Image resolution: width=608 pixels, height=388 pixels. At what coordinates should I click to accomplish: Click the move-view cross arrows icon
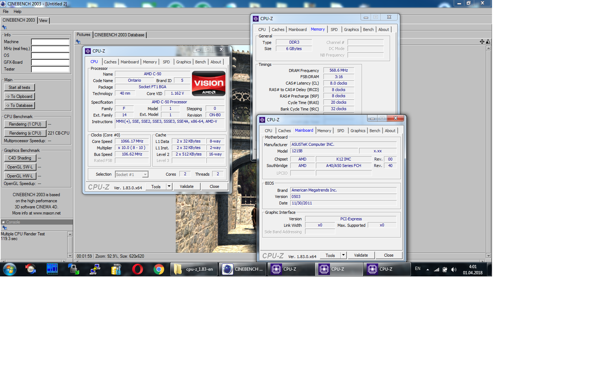[482, 42]
